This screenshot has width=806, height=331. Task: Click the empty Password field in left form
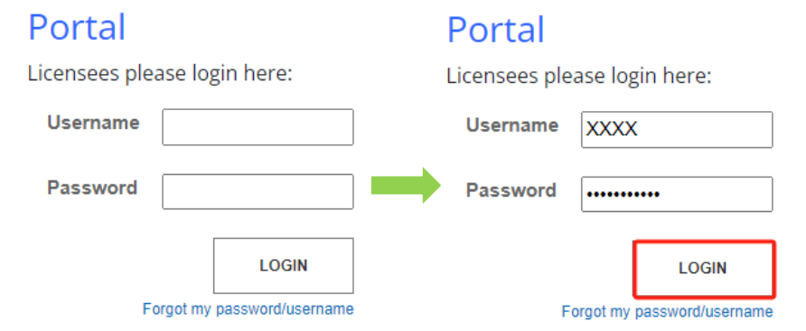[258, 191]
